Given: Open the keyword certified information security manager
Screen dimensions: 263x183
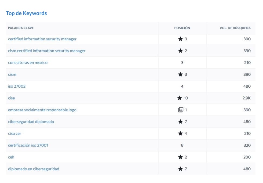Looking at the screenshot, I should pos(42,39).
